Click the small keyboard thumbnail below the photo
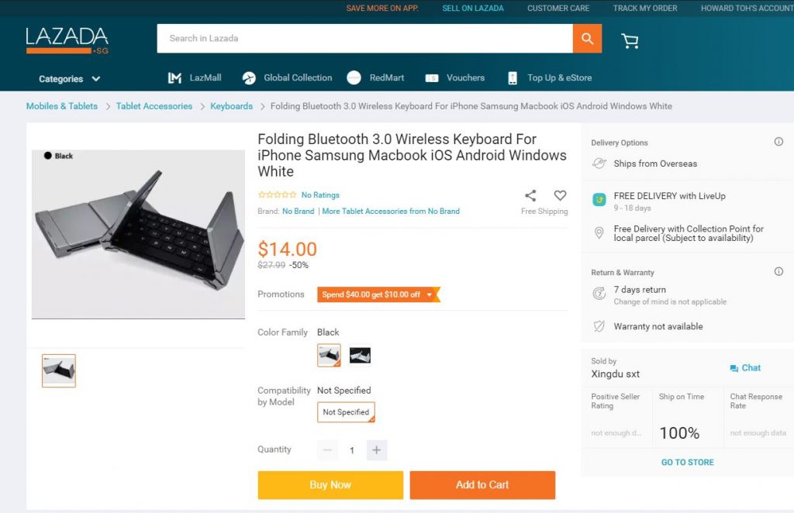 click(58, 370)
